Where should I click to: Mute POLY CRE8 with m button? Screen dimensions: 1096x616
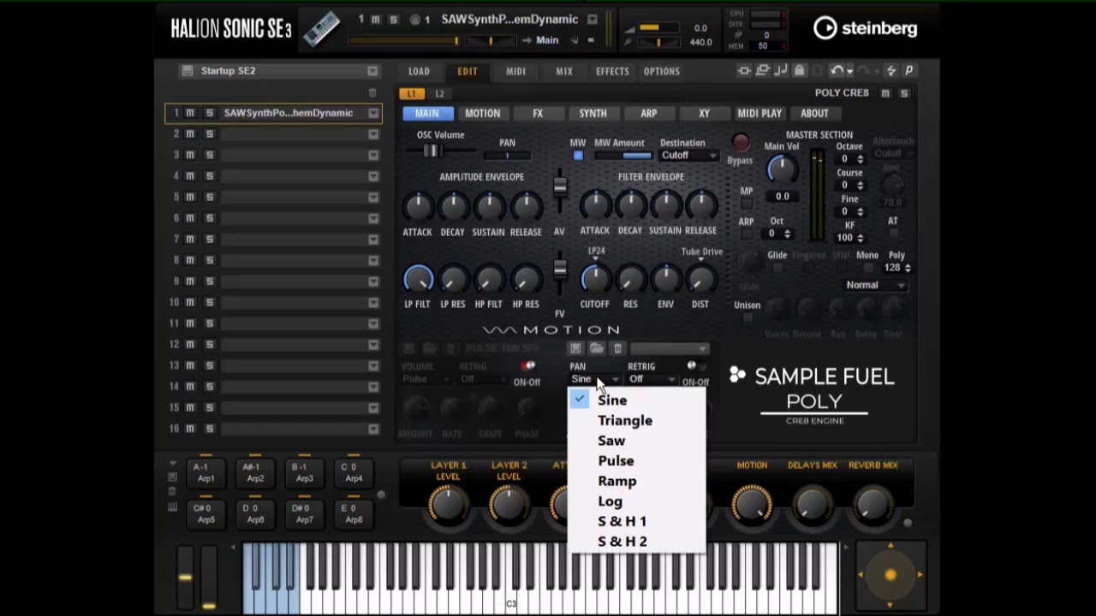(x=885, y=93)
